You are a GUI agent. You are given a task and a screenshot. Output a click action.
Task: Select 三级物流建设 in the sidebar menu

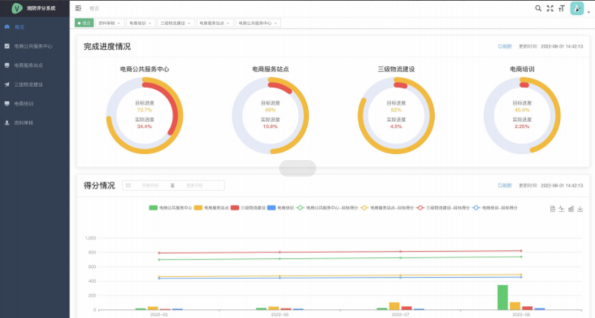[x=28, y=84]
